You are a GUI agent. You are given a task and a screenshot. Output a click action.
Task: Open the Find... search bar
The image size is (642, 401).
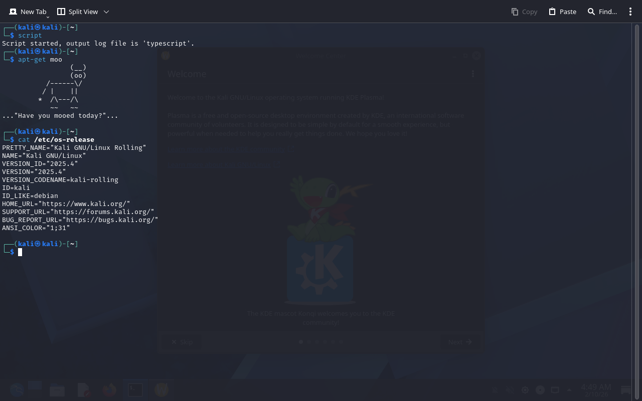(x=602, y=12)
